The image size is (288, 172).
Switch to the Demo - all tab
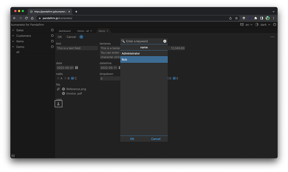(83, 31)
